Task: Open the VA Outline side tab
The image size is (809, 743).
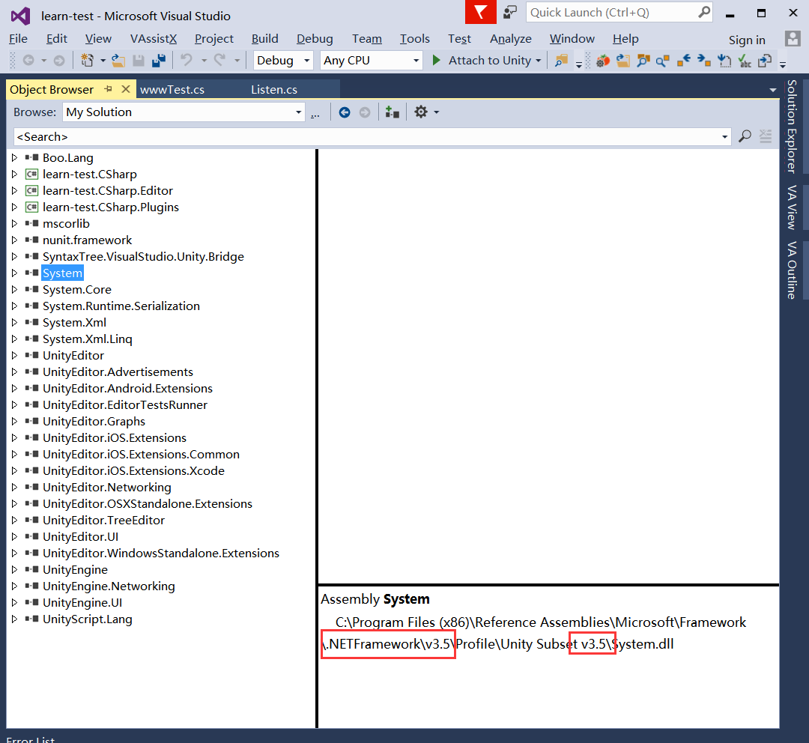Action: pyautogui.click(x=792, y=270)
